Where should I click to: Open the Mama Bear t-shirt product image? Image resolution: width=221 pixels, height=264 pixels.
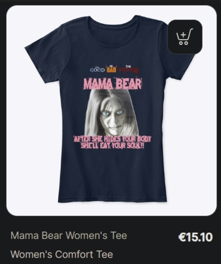pyautogui.click(x=111, y=110)
